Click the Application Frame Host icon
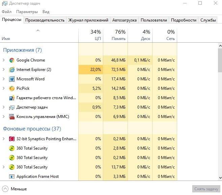The height and width of the screenshot is (195, 222). pyautogui.click(x=12, y=177)
